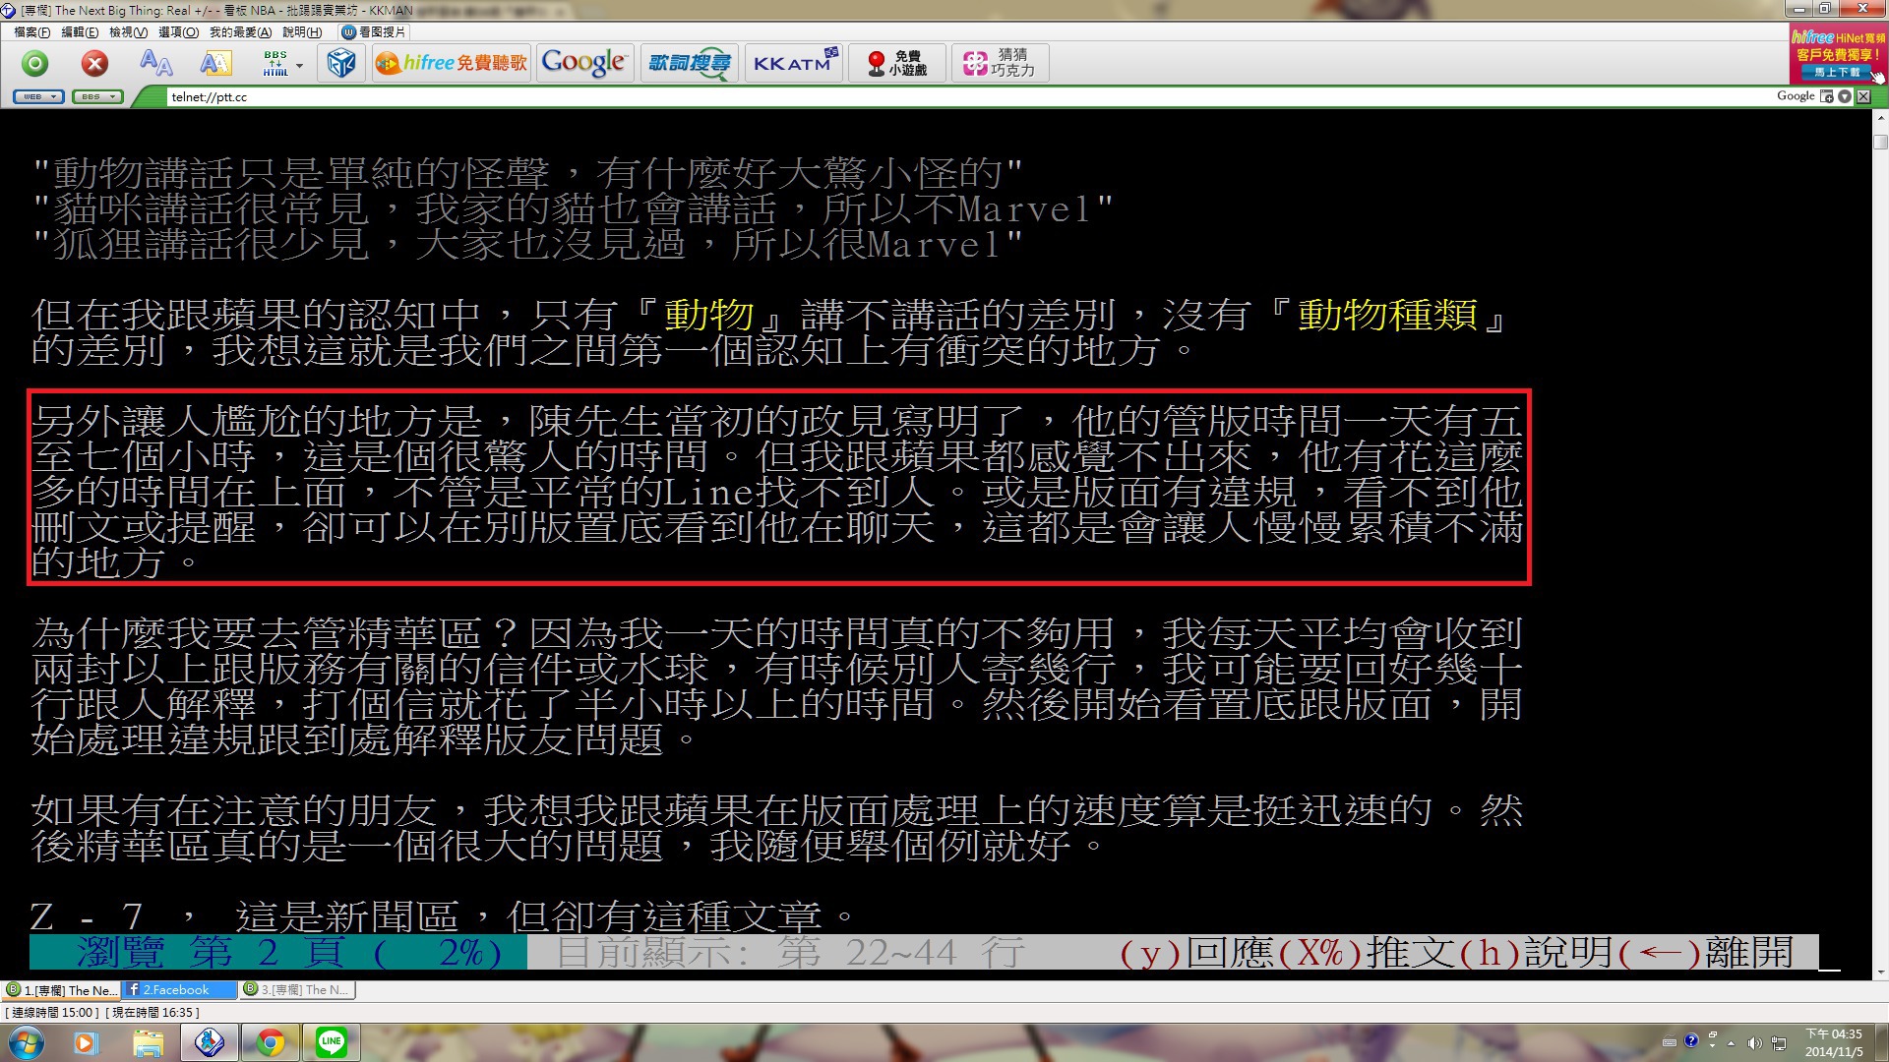Click the red disconnect X icon

[94, 64]
